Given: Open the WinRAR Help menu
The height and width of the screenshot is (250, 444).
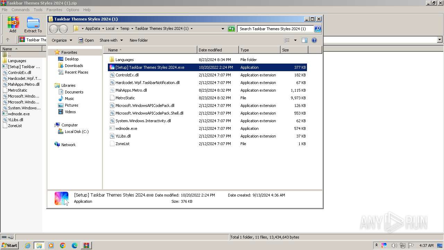Looking at the screenshot, I should (x=87, y=10).
